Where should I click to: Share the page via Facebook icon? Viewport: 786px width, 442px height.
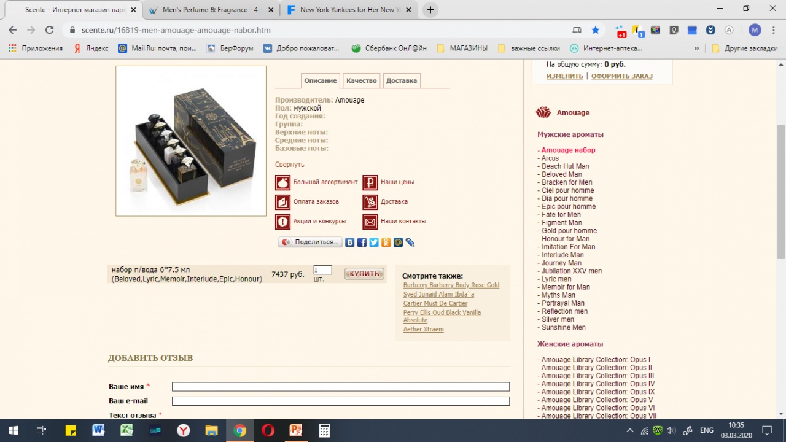pos(362,242)
